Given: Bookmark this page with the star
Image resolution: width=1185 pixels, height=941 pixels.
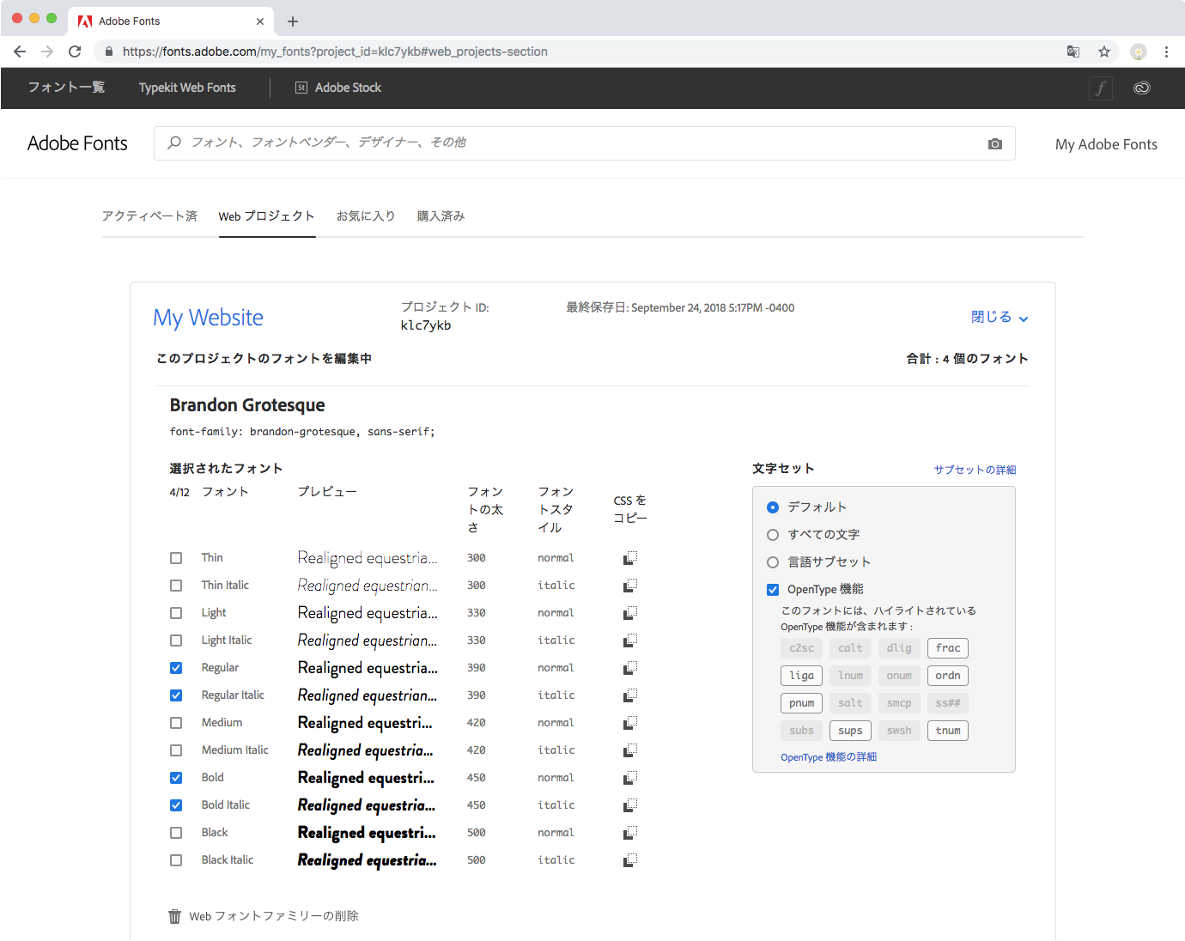Looking at the screenshot, I should (x=1104, y=52).
